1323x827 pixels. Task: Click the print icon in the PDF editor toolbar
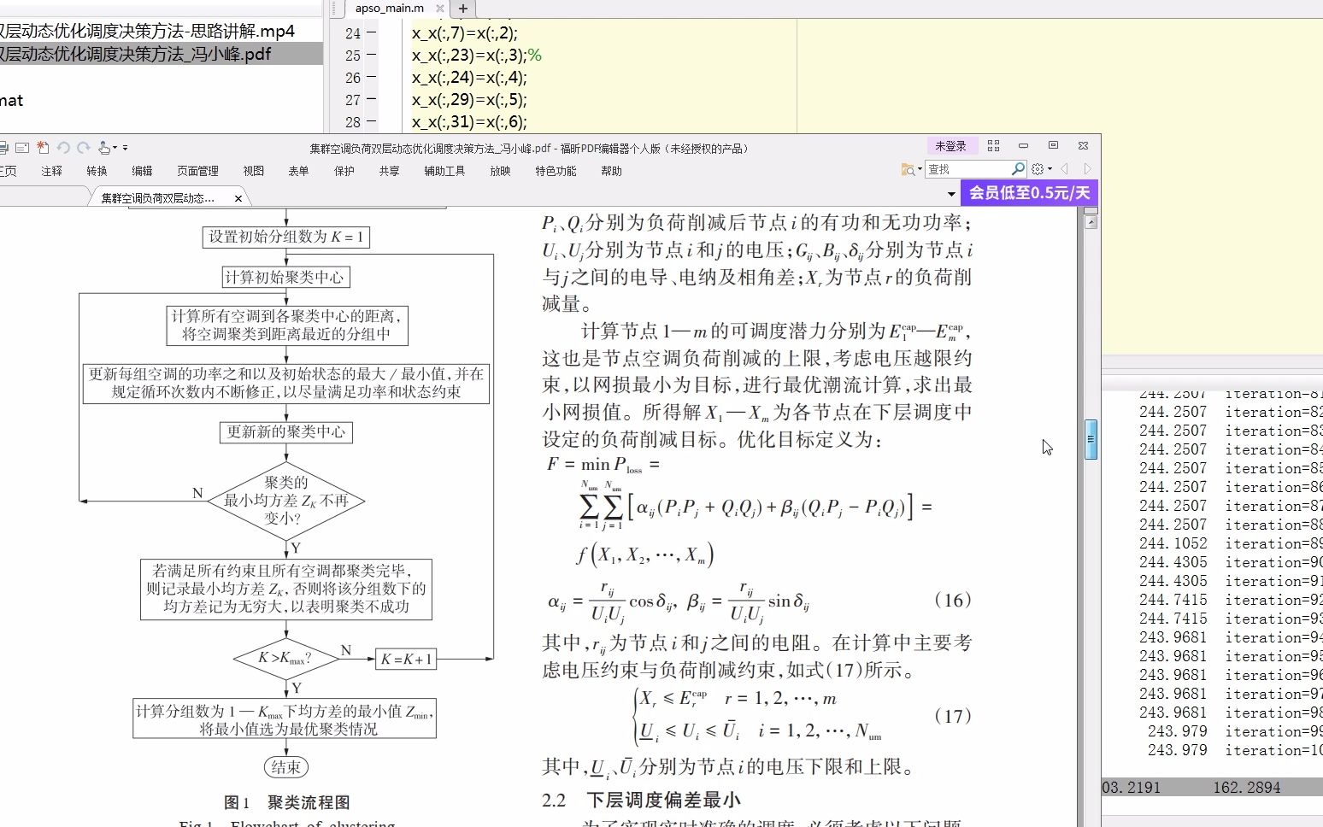click(x=3, y=148)
